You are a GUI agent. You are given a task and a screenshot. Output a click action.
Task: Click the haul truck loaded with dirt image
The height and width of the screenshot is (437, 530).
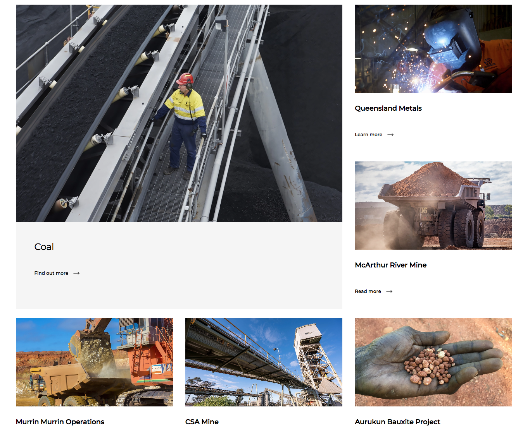[x=433, y=206]
